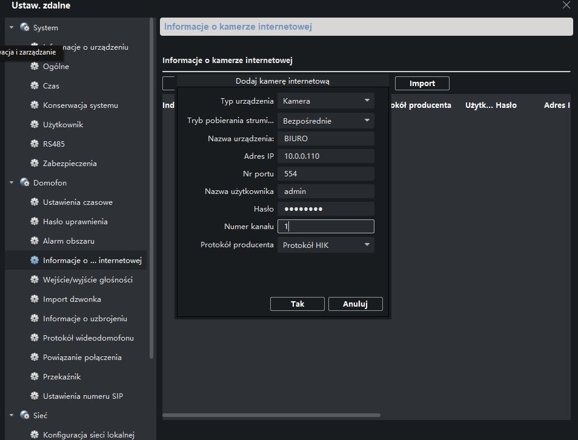
Task: Open Protokół wideodomofonu settings
Action: [x=88, y=338]
